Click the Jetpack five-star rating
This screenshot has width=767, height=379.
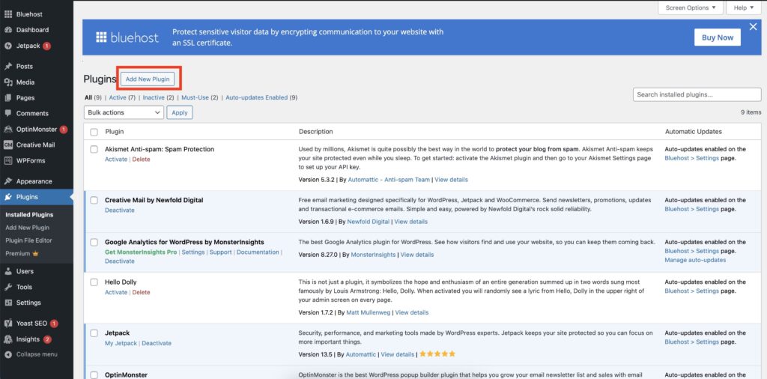coord(437,354)
